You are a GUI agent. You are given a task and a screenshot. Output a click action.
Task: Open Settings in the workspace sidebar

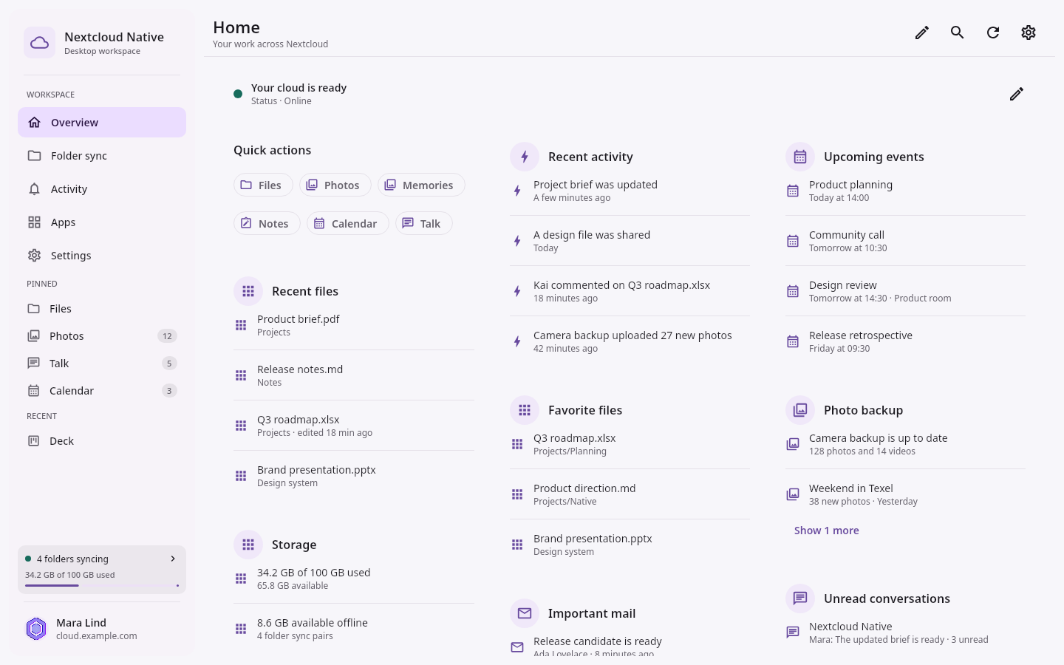pyautogui.click(x=102, y=256)
